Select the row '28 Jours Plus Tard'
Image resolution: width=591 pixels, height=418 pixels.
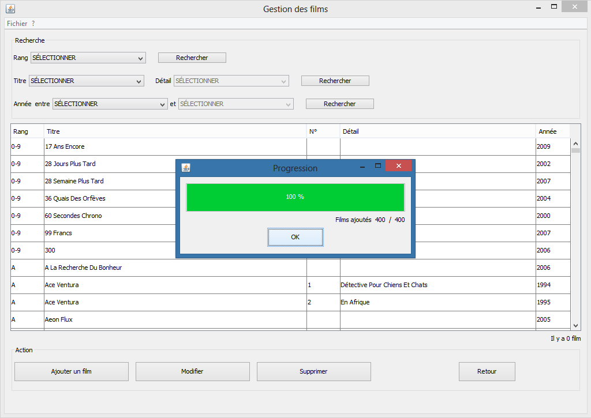tap(290, 164)
